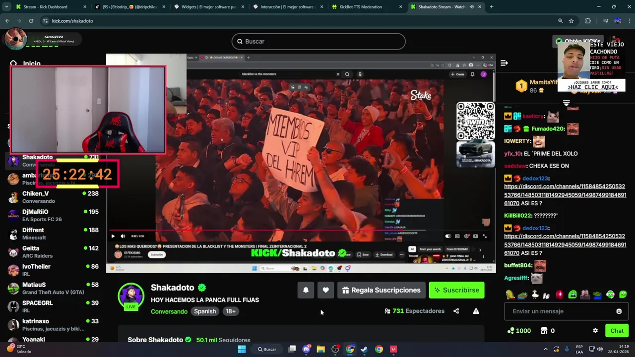Close the Shakadoto Stream tab
The image size is (635, 357).
pos(480,7)
